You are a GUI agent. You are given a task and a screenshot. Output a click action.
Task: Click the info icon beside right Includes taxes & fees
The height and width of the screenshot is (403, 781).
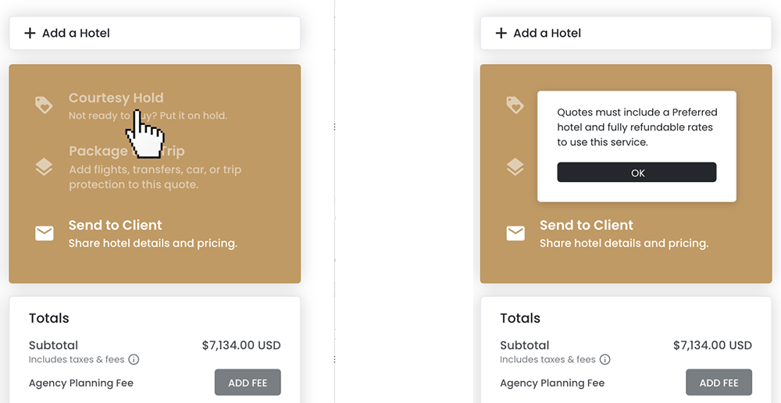tap(604, 360)
